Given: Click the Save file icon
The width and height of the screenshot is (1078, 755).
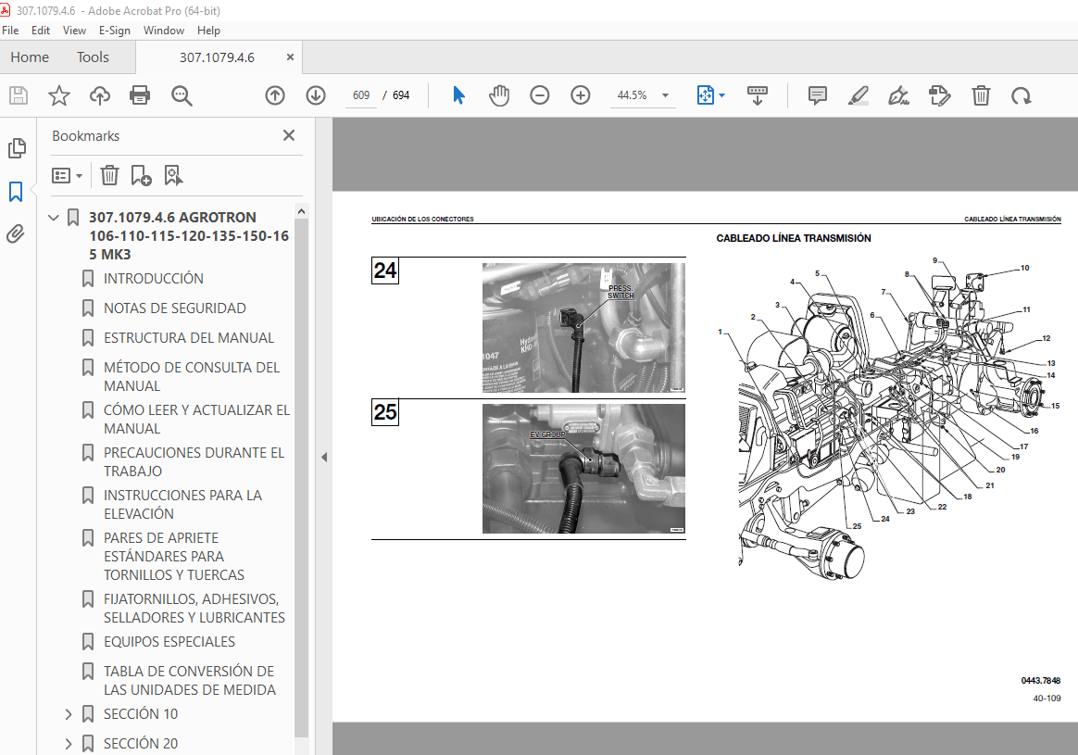Looking at the screenshot, I should point(19,95).
